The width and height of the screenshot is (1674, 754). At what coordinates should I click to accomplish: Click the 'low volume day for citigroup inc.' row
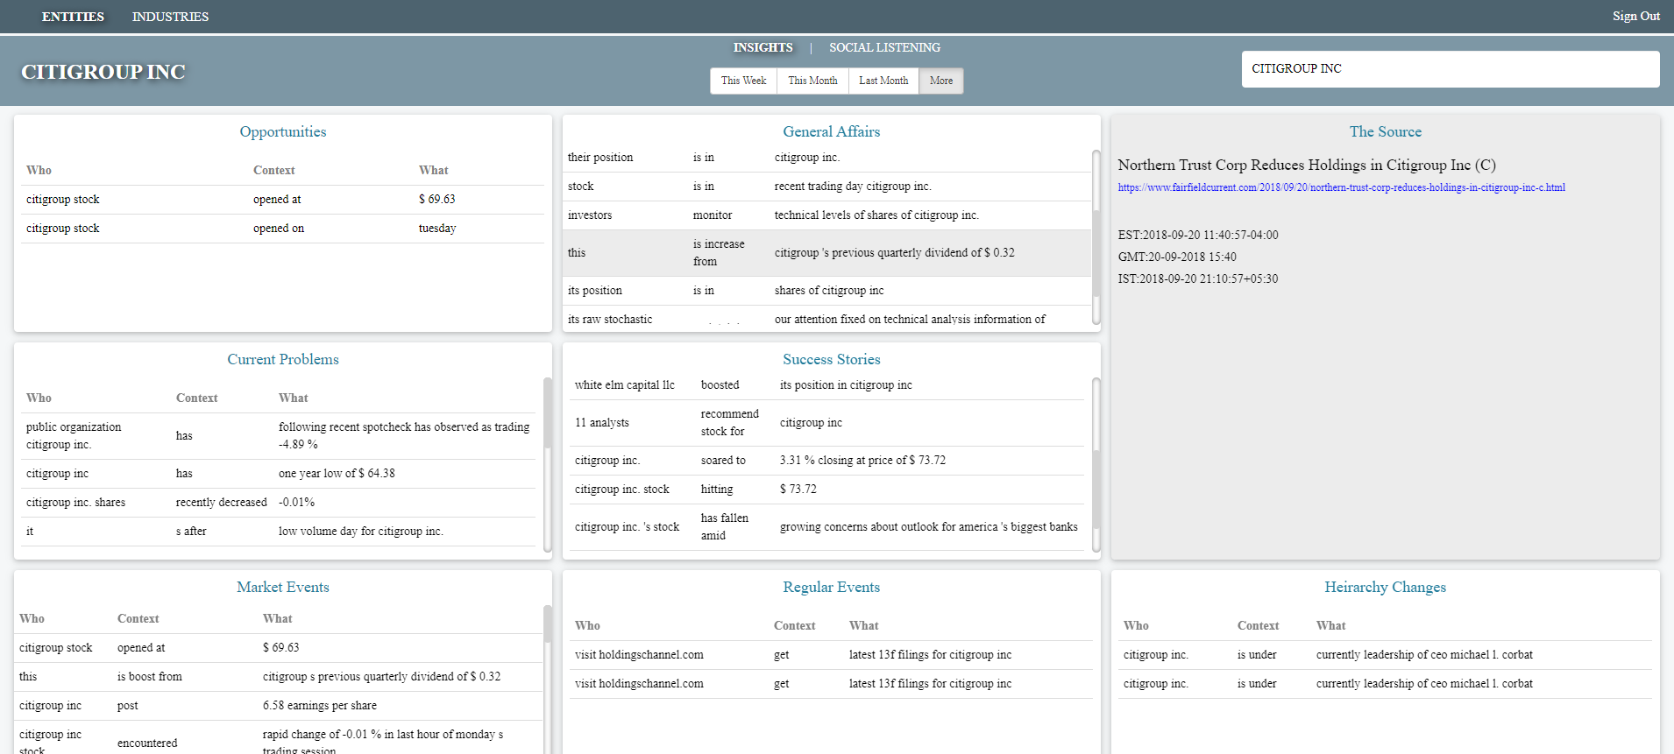point(278,532)
